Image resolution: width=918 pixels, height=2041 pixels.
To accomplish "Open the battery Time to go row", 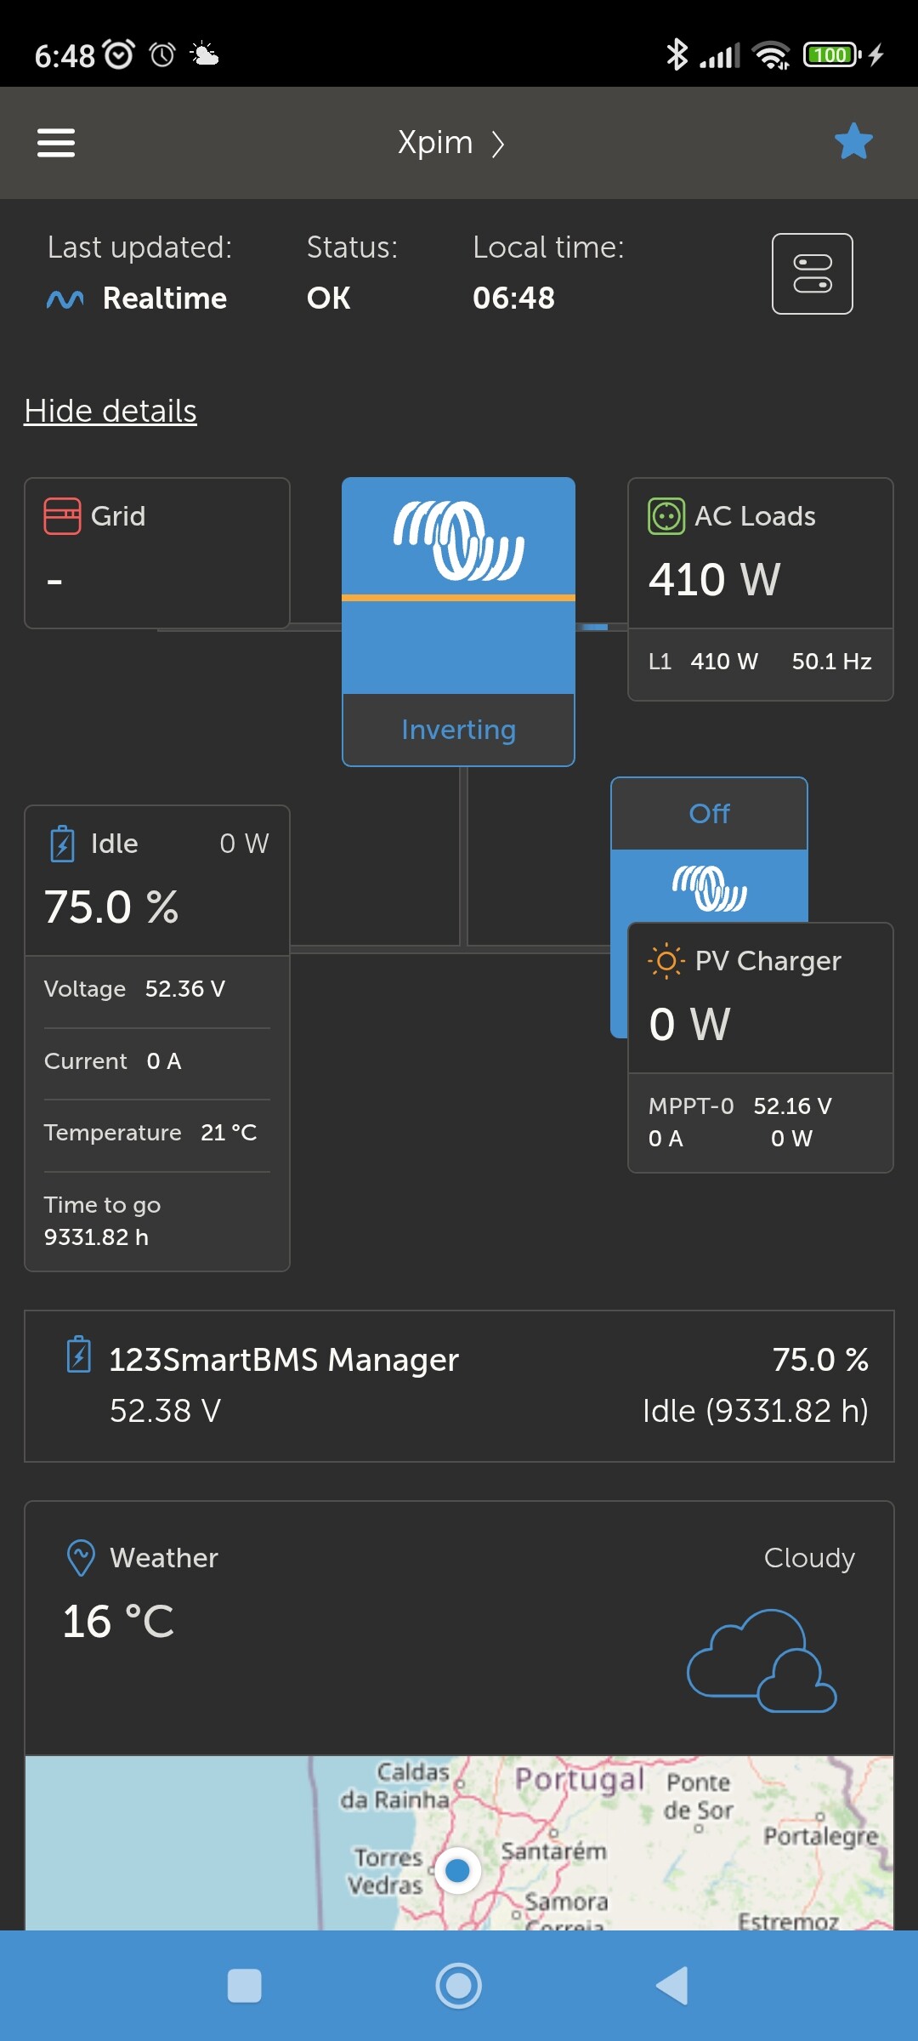I will 156,1220.
